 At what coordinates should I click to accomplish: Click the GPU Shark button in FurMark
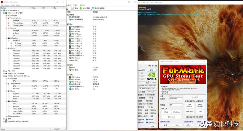point(176,112)
